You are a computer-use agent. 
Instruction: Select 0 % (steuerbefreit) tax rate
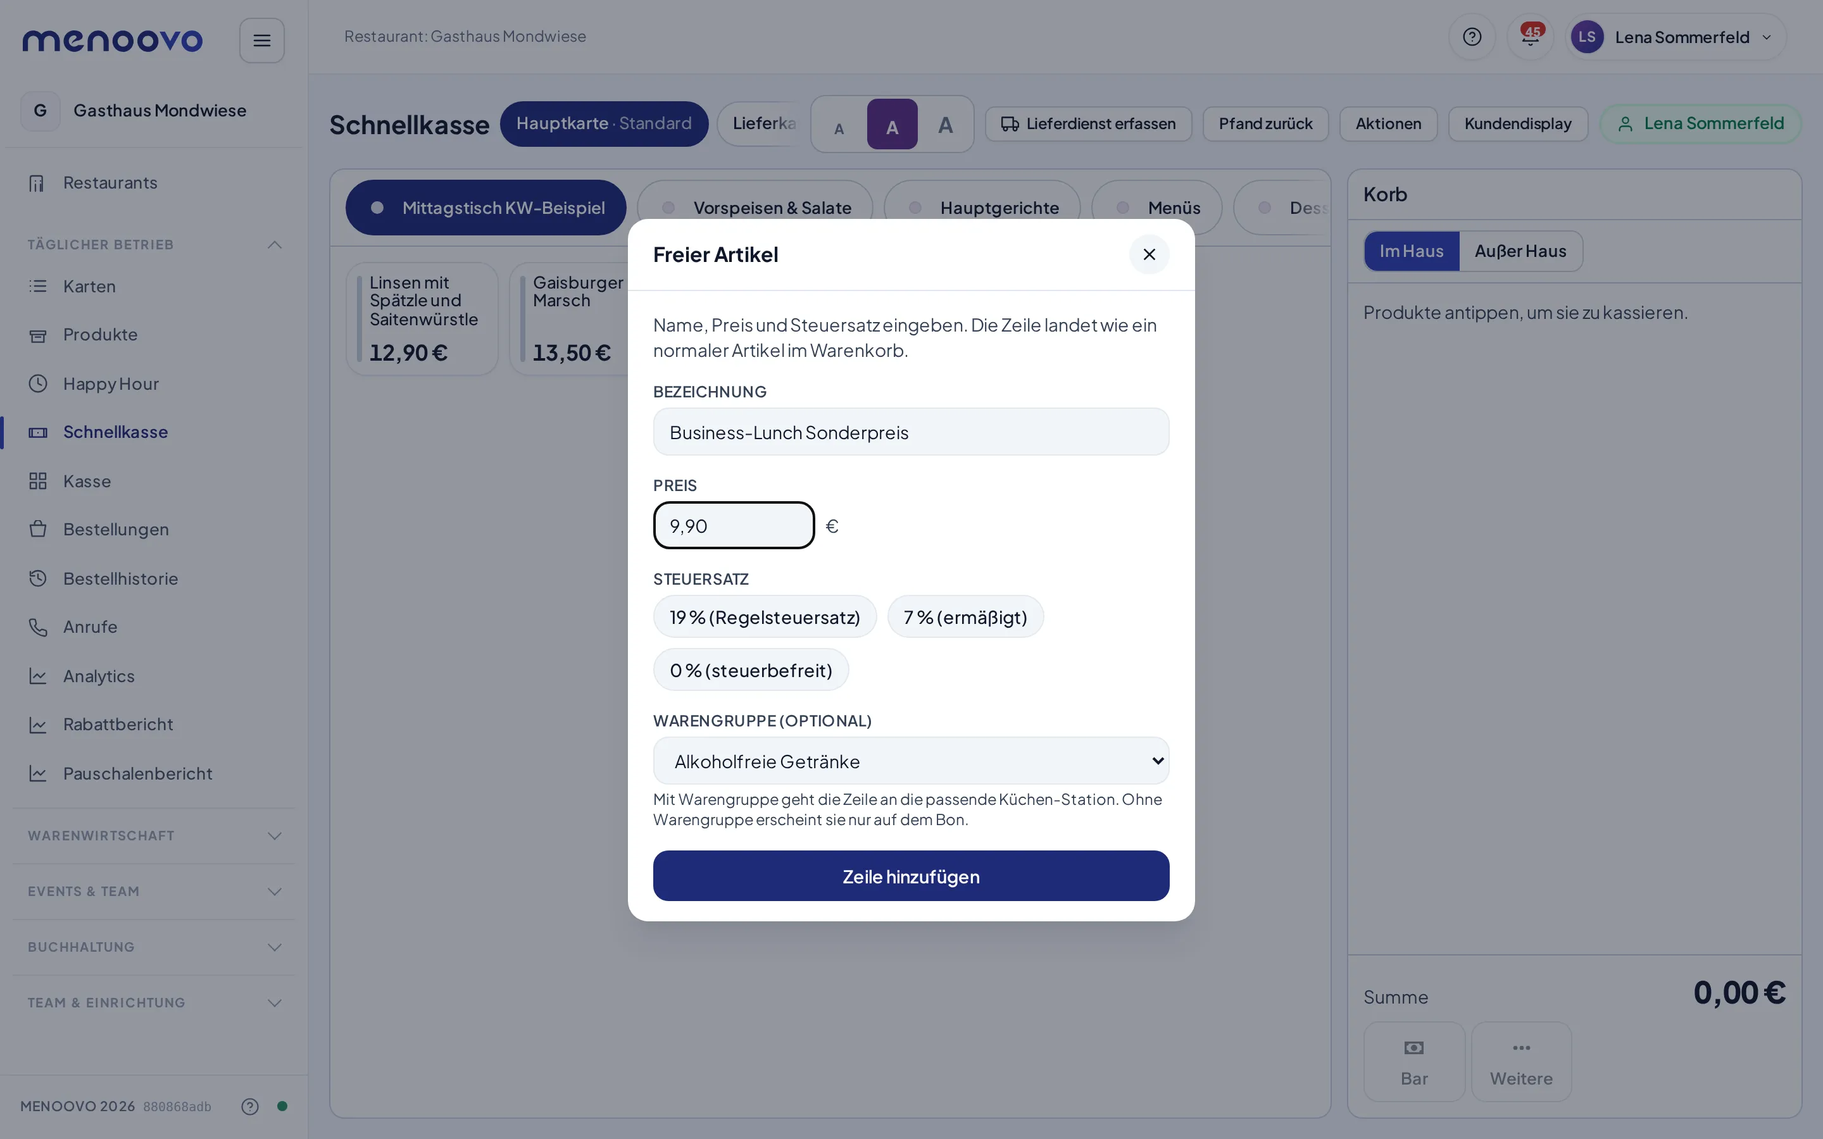point(751,669)
